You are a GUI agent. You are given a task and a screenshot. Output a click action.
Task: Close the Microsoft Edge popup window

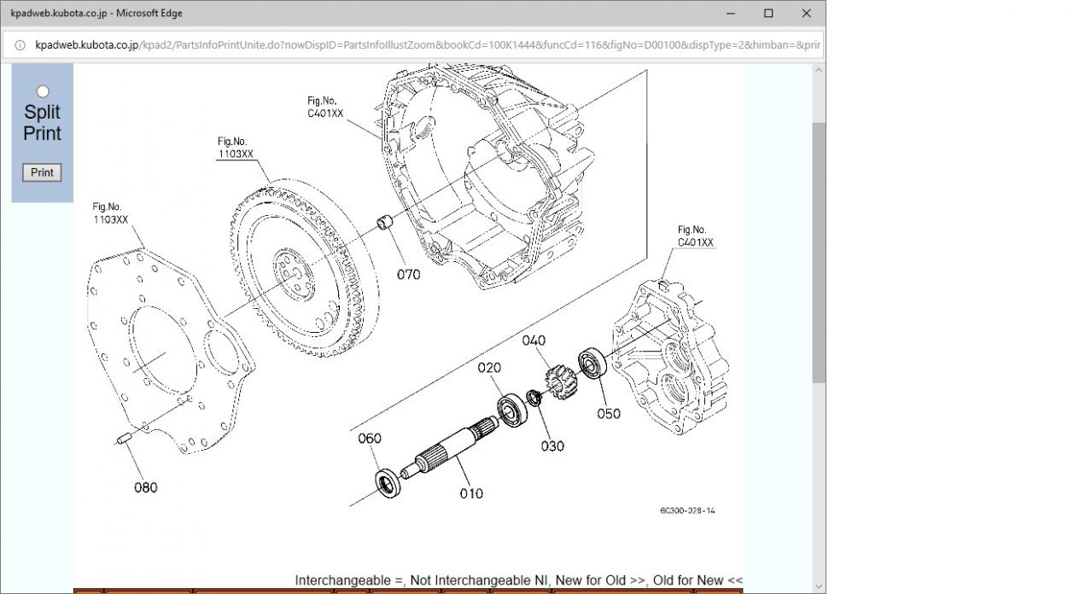[x=806, y=14]
